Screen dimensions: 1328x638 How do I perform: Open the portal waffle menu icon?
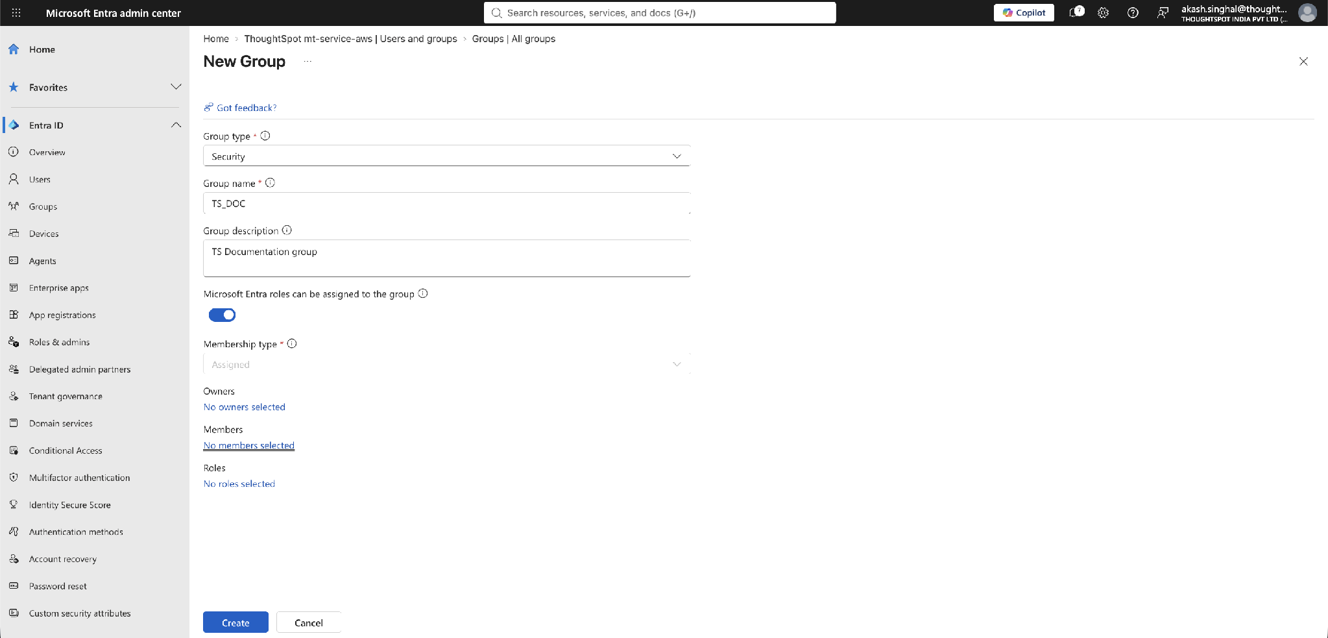coord(16,12)
